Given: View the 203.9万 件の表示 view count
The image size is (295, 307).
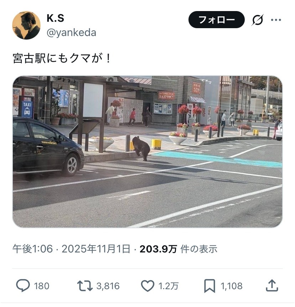Looking at the screenshot, I should point(178,249).
